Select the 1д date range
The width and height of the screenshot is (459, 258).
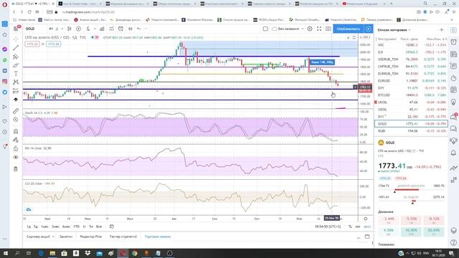[29, 226]
